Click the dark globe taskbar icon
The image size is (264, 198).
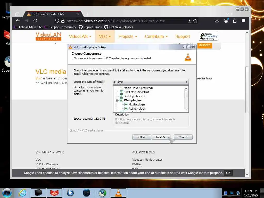86,193
